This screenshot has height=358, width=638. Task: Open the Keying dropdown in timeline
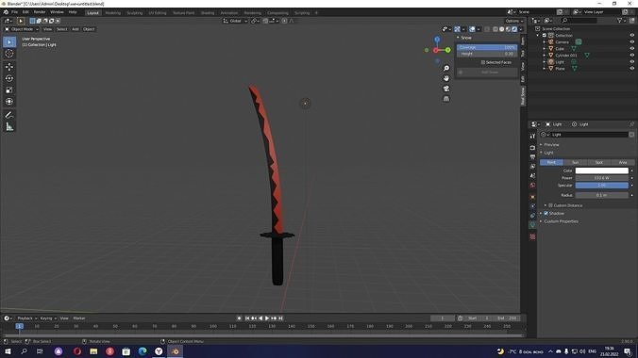click(x=47, y=318)
